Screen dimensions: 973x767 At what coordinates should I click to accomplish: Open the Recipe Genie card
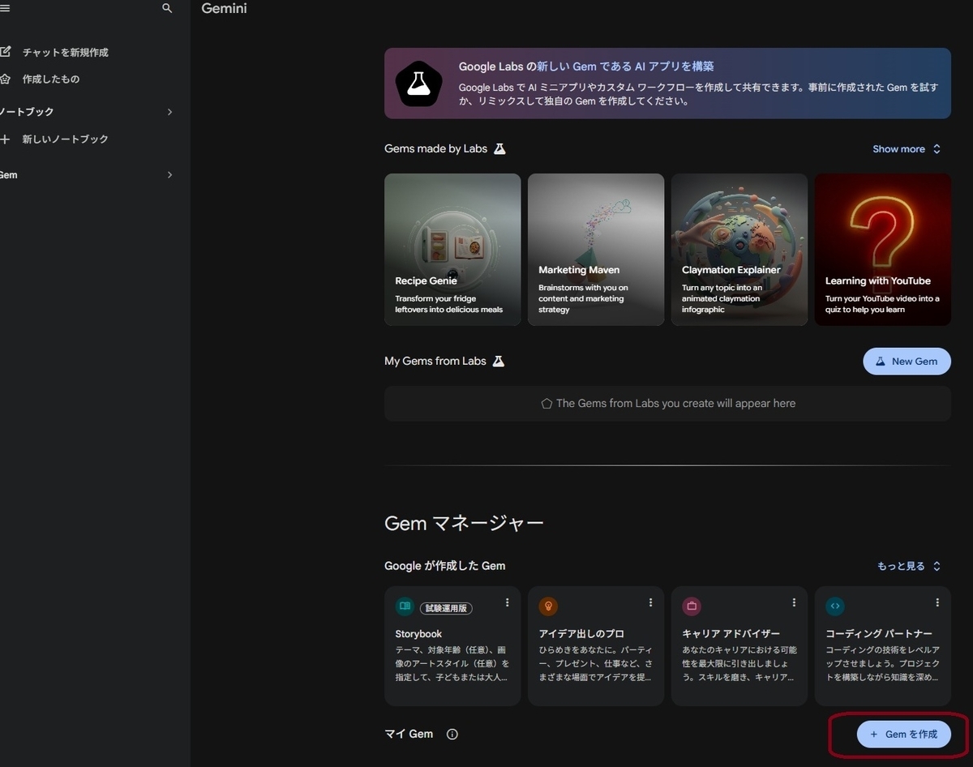pos(452,250)
